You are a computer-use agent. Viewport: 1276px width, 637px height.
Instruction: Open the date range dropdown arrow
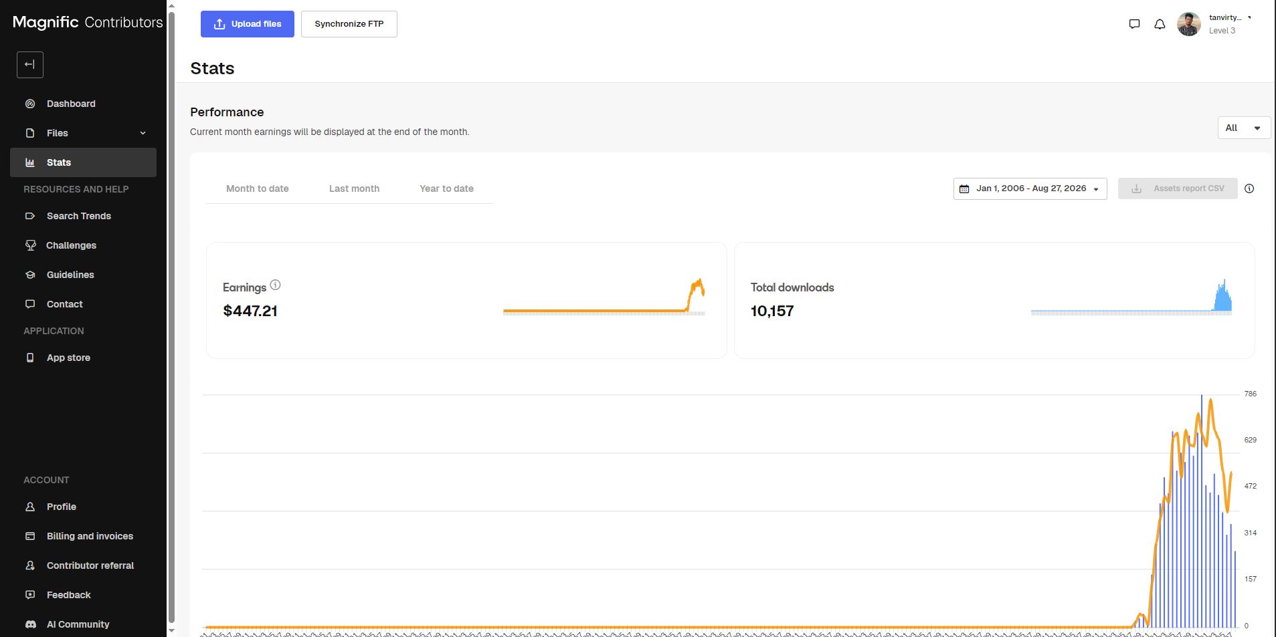coord(1096,189)
